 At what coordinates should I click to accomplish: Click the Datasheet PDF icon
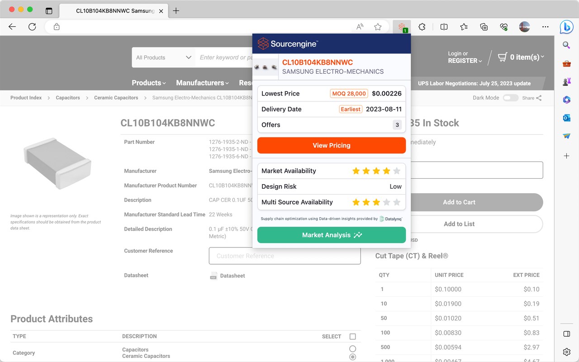[214, 276]
